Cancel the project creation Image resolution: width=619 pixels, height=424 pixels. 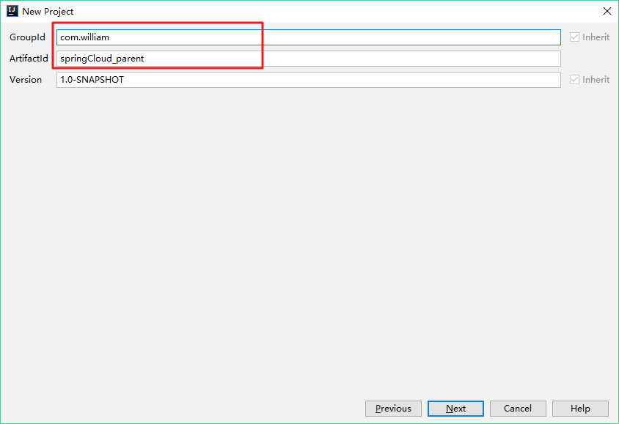coord(518,409)
